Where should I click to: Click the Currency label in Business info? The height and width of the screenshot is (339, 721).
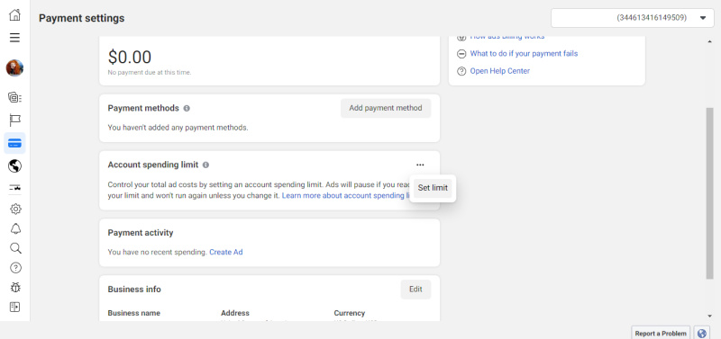(350, 313)
